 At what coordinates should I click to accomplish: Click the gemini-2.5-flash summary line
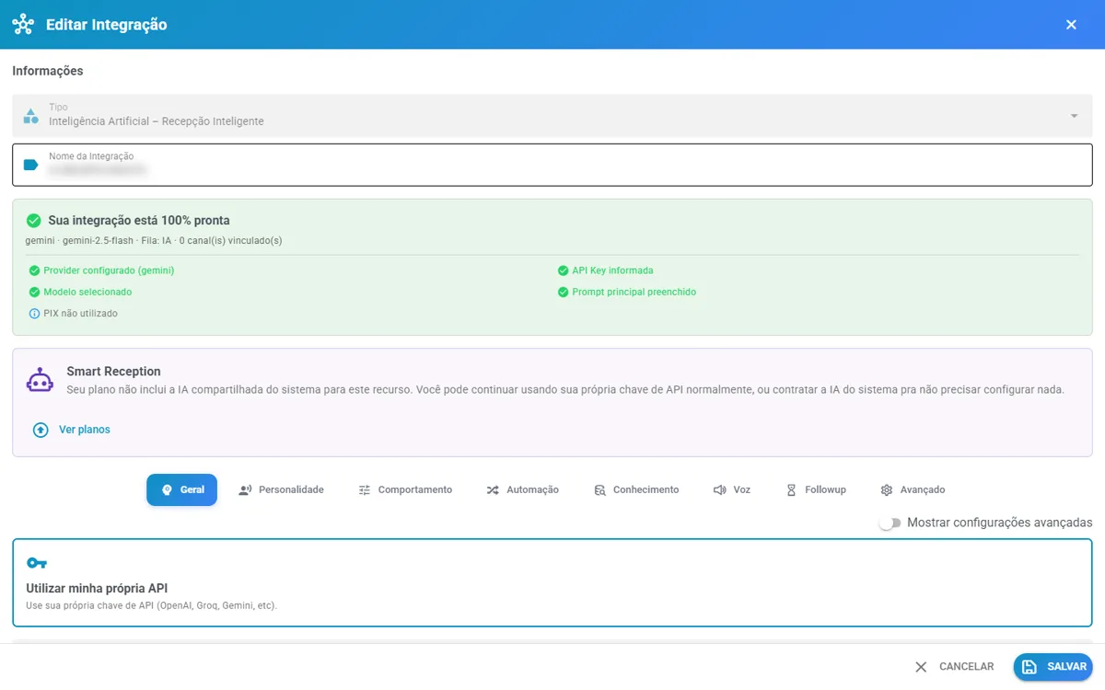[154, 241]
